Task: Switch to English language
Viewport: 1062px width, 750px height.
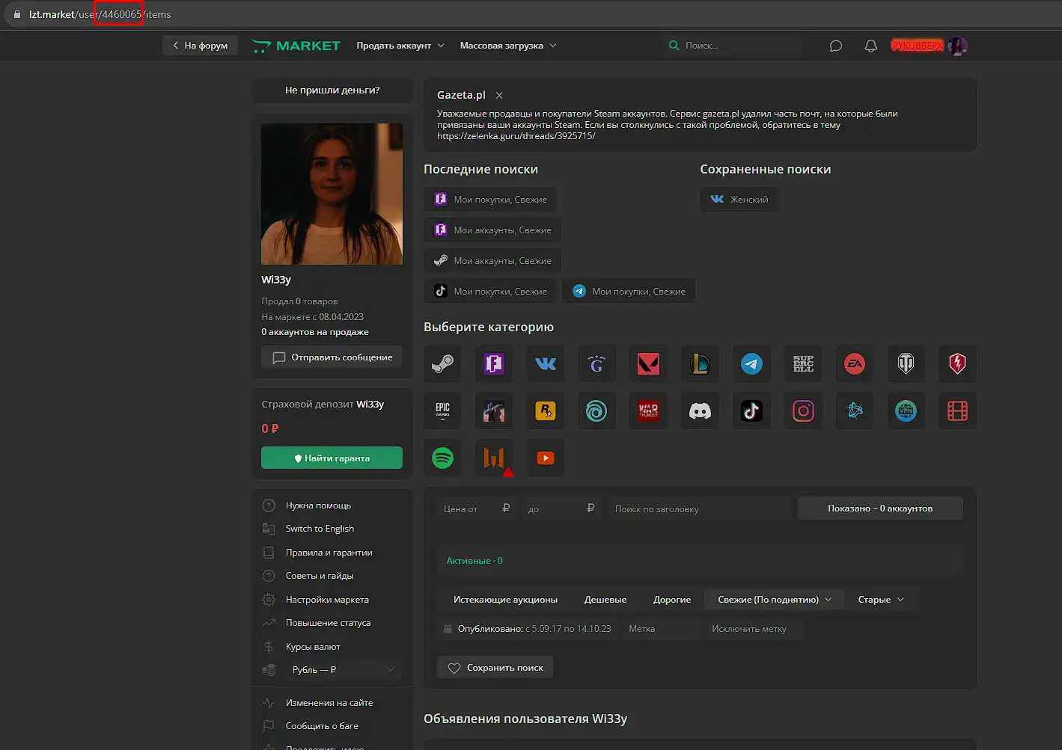Action: (x=320, y=529)
